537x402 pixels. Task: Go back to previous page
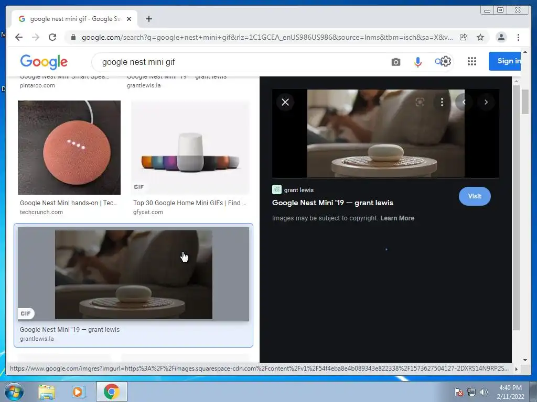point(19,37)
